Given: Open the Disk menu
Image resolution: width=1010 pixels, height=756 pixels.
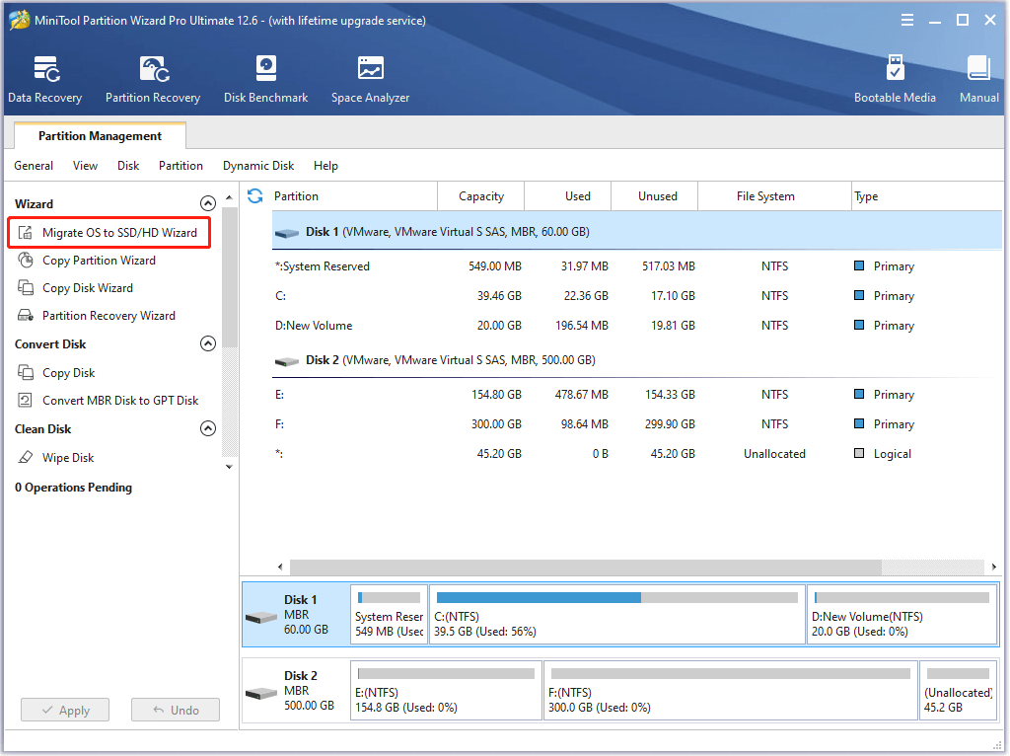Looking at the screenshot, I should tap(128, 166).
